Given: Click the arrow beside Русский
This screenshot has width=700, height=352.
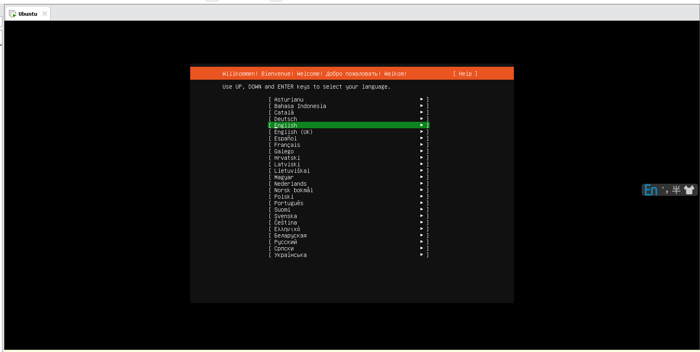Looking at the screenshot, I should click(422, 242).
